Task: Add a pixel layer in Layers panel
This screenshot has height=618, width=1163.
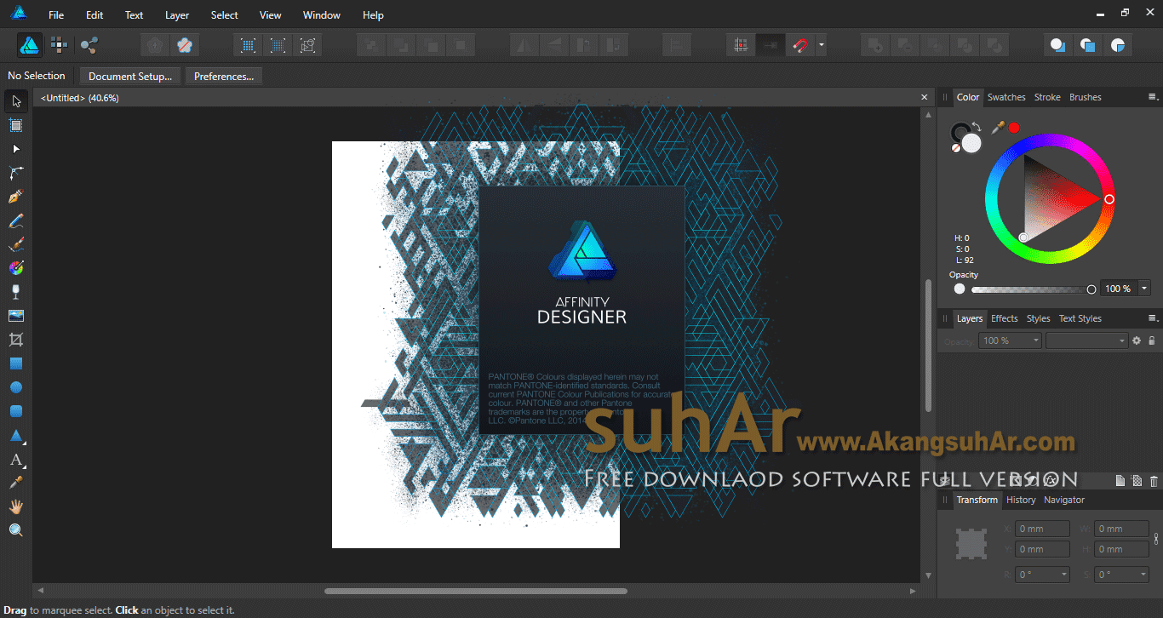Action: pos(1137,482)
